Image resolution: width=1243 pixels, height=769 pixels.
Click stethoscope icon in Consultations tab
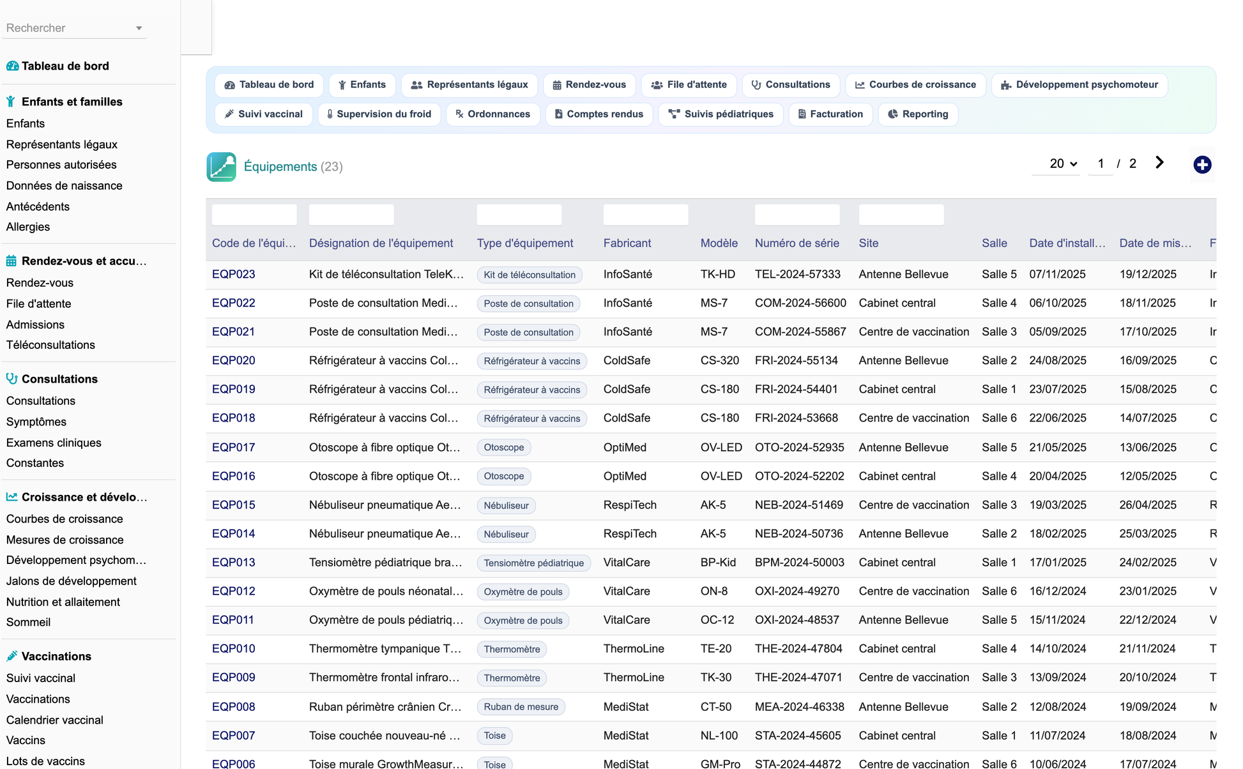tap(756, 85)
